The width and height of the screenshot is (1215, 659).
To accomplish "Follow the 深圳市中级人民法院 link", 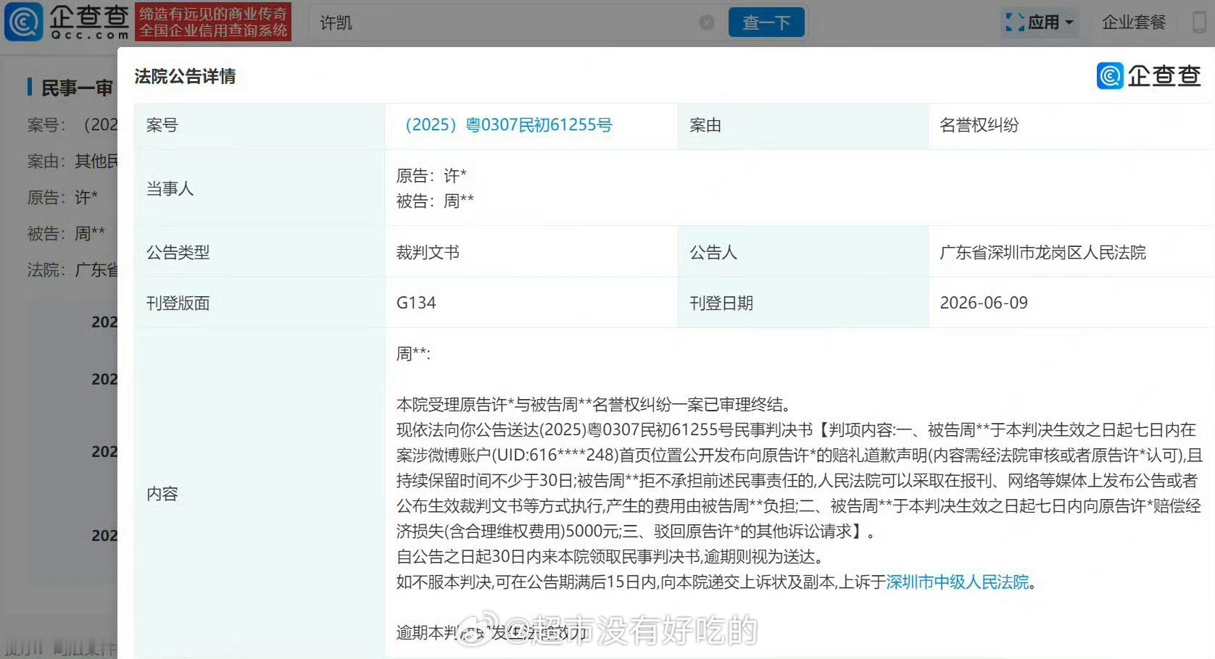I will point(958,582).
